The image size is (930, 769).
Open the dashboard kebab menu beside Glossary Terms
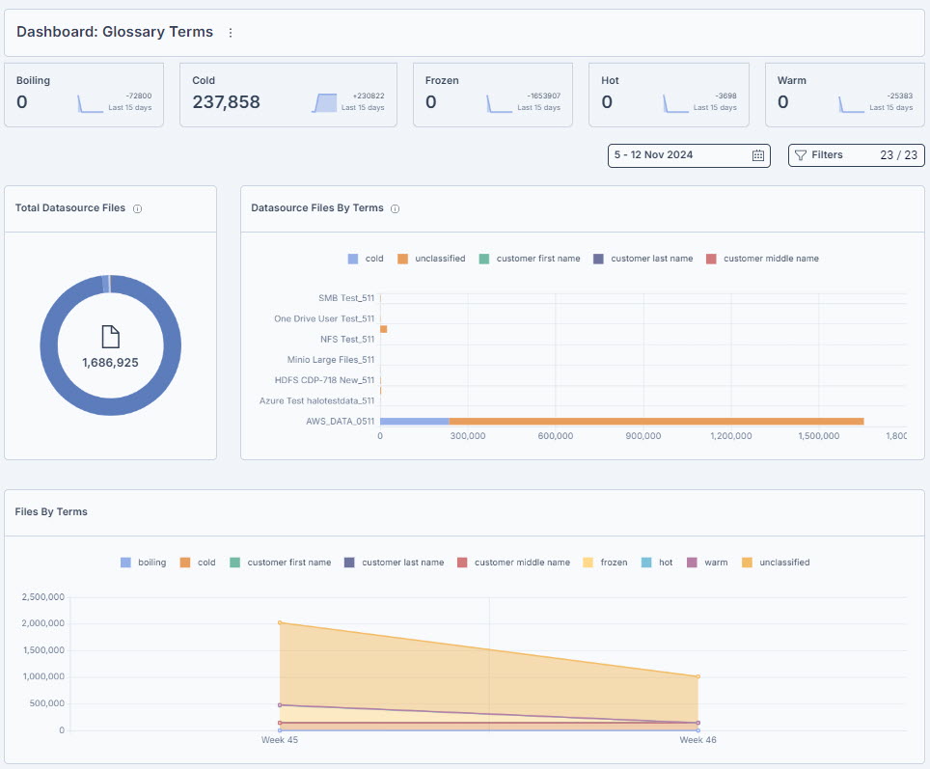tap(231, 33)
